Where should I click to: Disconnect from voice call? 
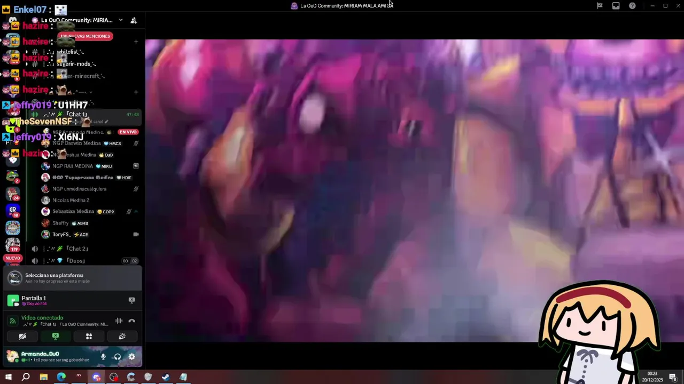132,321
